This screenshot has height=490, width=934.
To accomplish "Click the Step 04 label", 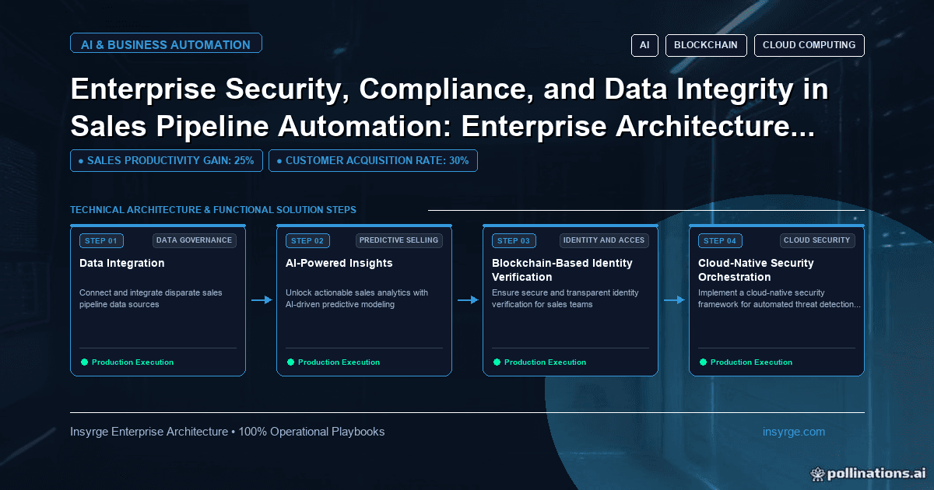I will [720, 241].
